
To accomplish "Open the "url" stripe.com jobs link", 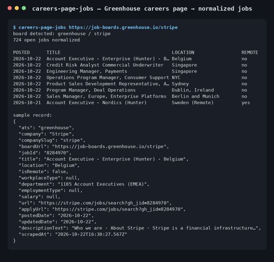I will pyautogui.click(x=104, y=203).
